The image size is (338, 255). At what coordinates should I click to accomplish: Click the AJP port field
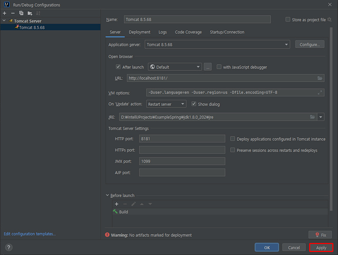[182, 172]
